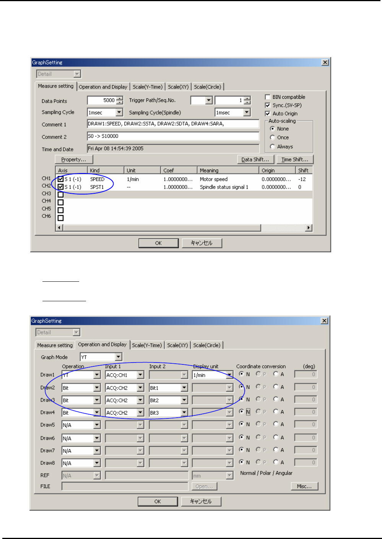The width and height of the screenshot is (382, 539).
Task: Click the Property... button
Action: [x=74, y=160]
